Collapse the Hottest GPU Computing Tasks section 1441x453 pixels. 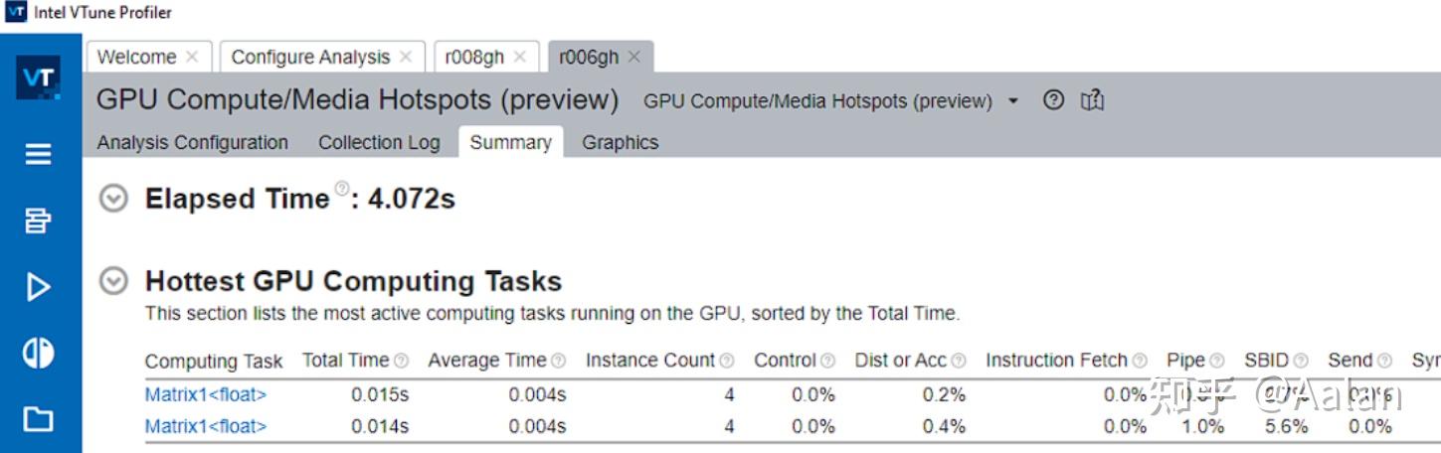[x=114, y=281]
